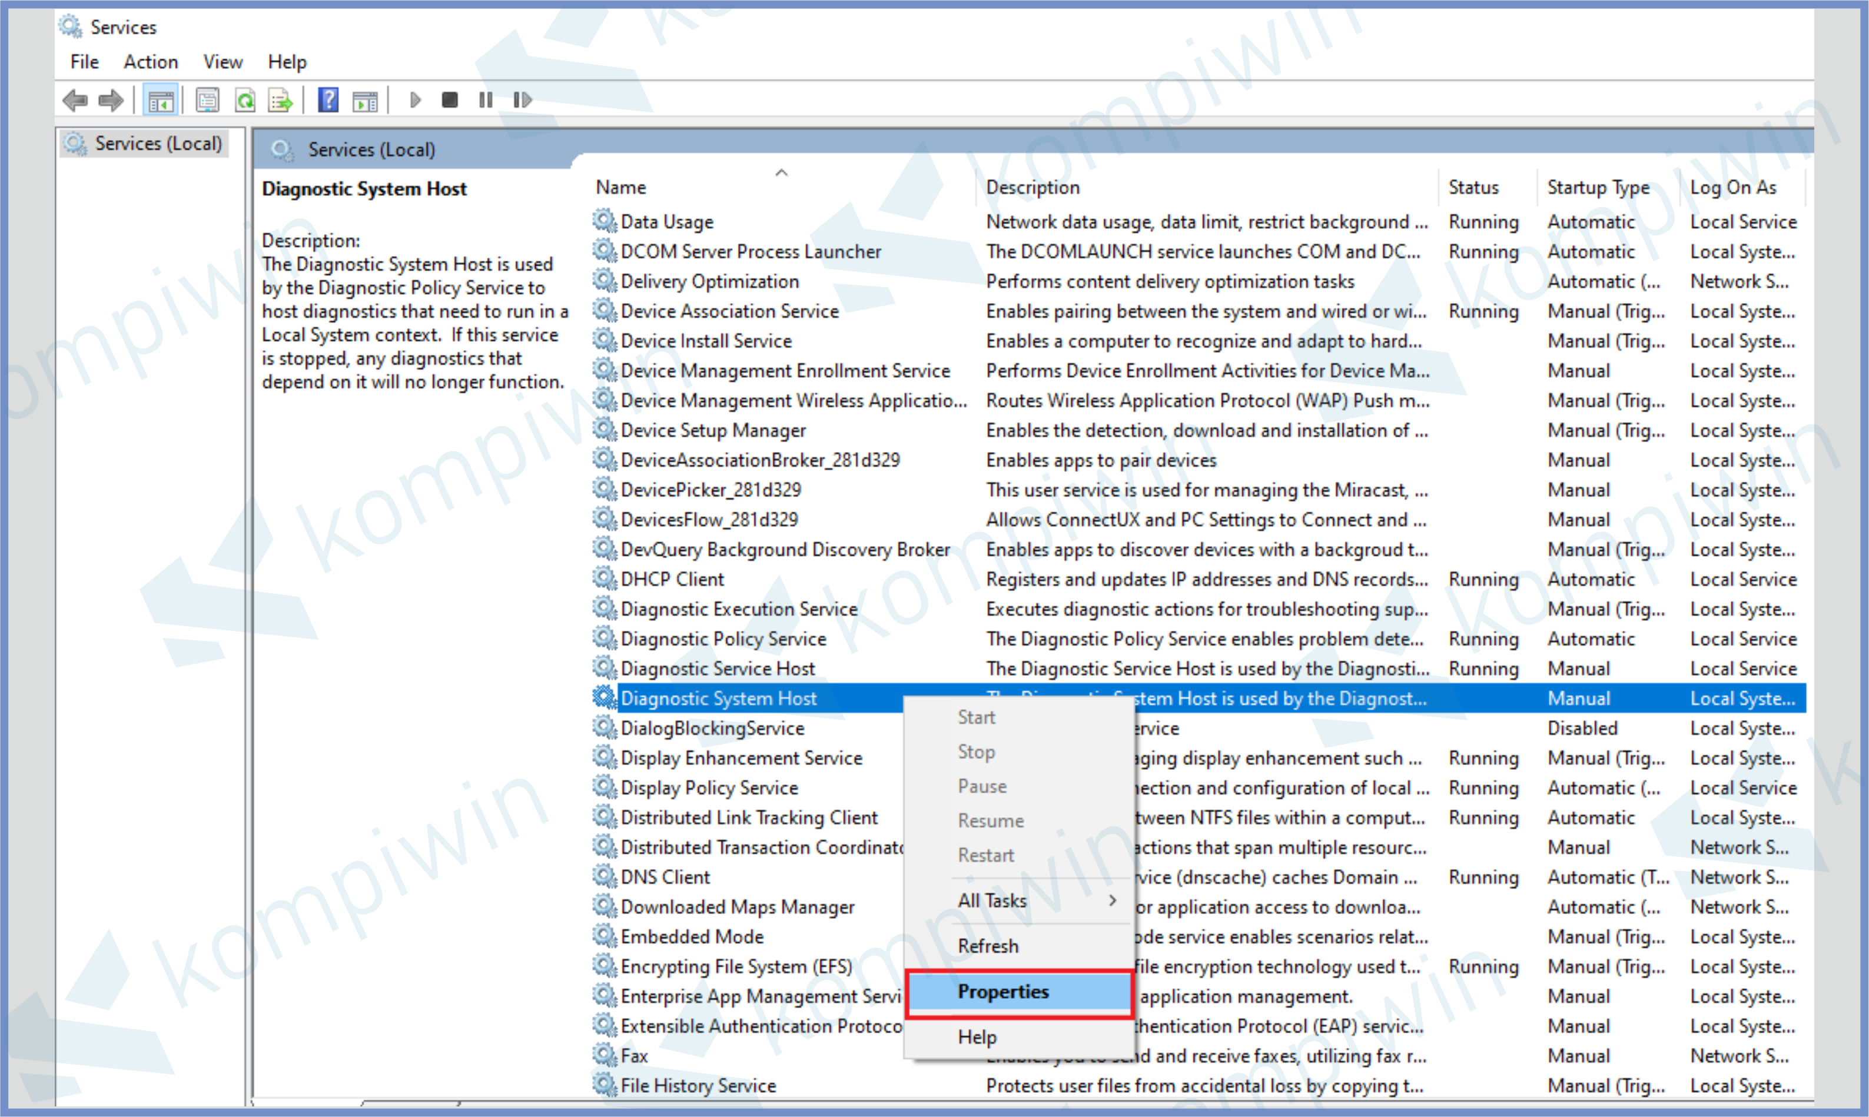
Task: Sort services by Name column header
Action: (621, 187)
